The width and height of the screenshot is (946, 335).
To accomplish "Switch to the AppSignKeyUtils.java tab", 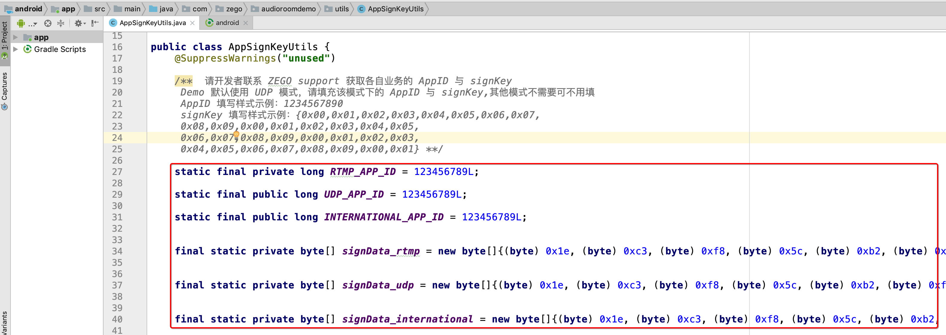I will [x=153, y=23].
